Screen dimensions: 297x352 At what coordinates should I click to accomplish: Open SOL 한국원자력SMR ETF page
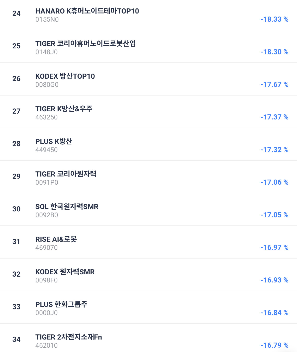click(x=67, y=207)
